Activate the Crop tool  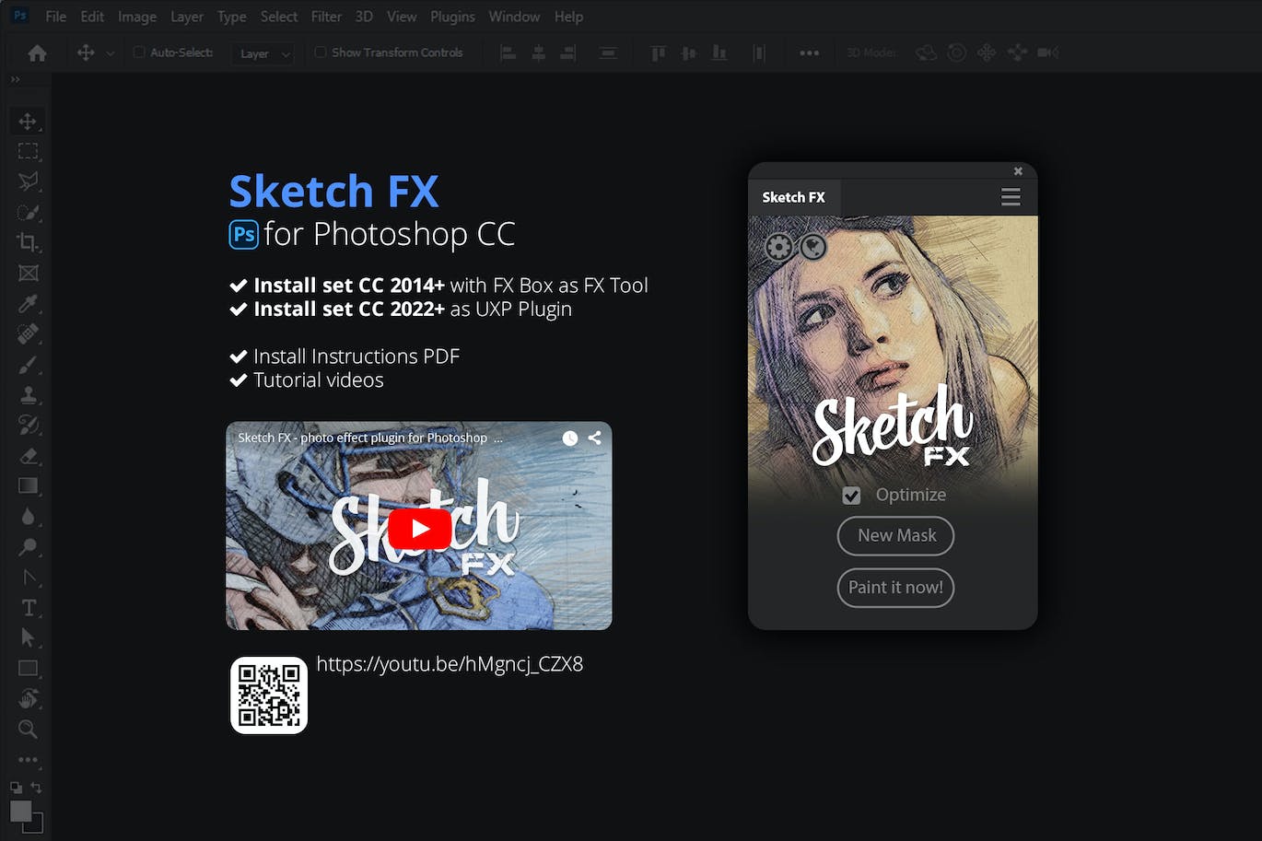(x=28, y=242)
